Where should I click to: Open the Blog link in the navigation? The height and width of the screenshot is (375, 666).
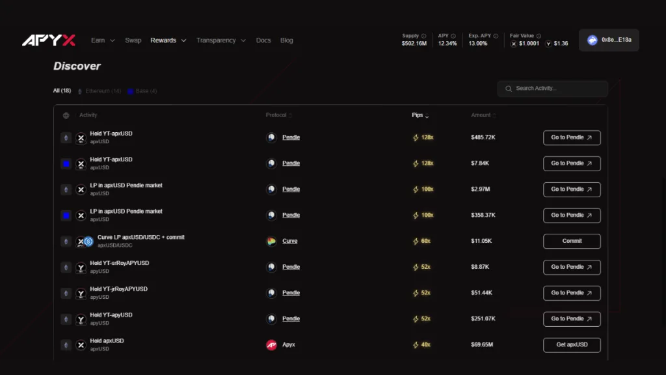pos(287,40)
